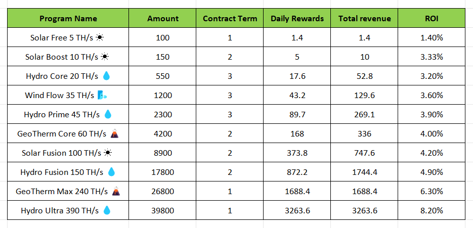The height and width of the screenshot is (228, 473).
Task: Click sun icon beside Solar Boost 10 TH/s
Action: (104, 57)
